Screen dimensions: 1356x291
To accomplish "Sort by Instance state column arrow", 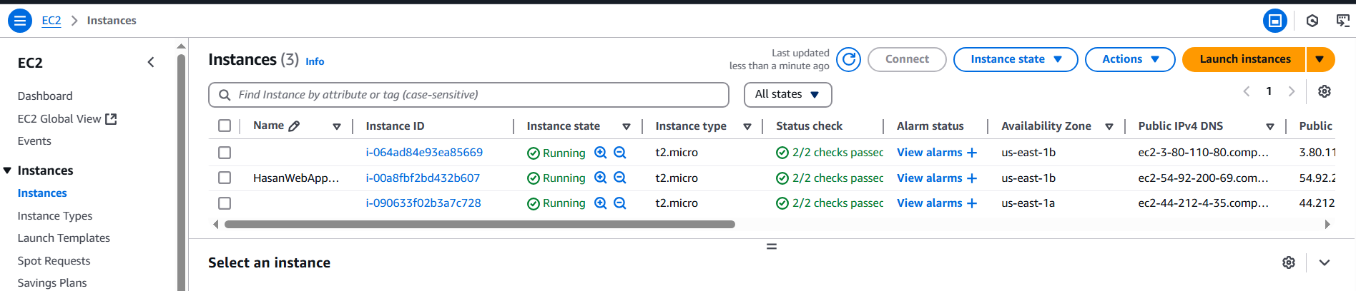I will click(627, 127).
